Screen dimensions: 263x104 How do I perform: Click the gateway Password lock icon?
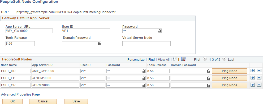160,31
